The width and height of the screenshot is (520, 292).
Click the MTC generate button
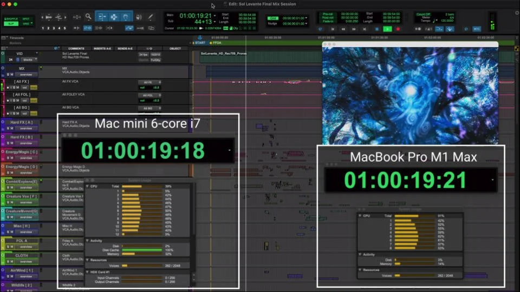pyautogui.click(x=477, y=29)
